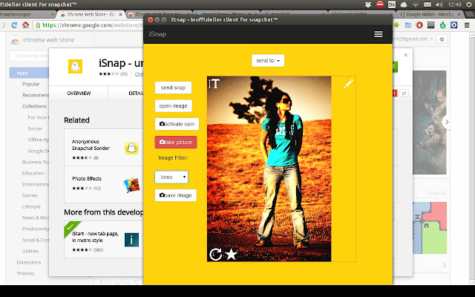Screen dimensions: 475x297
Task: Click the red stop-hand extension icon
Action: tap(419, 25)
